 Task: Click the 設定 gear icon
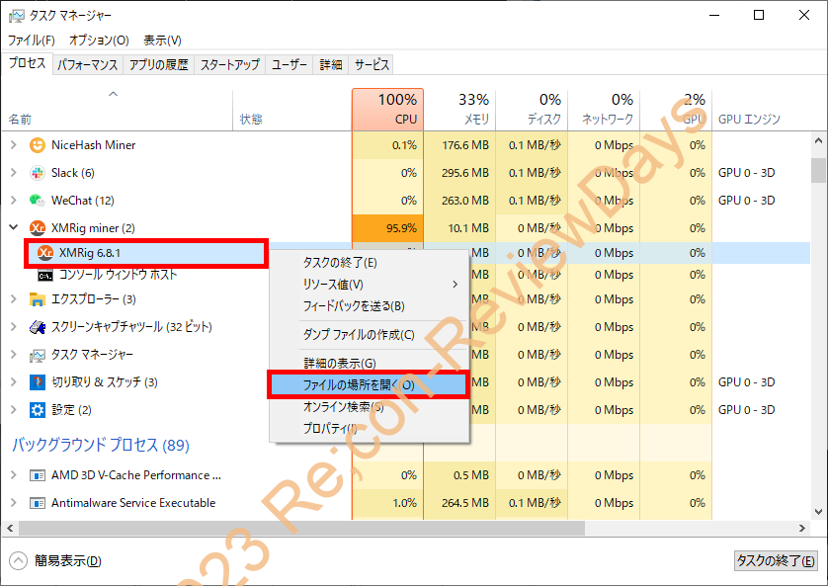(x=38, y=409)
